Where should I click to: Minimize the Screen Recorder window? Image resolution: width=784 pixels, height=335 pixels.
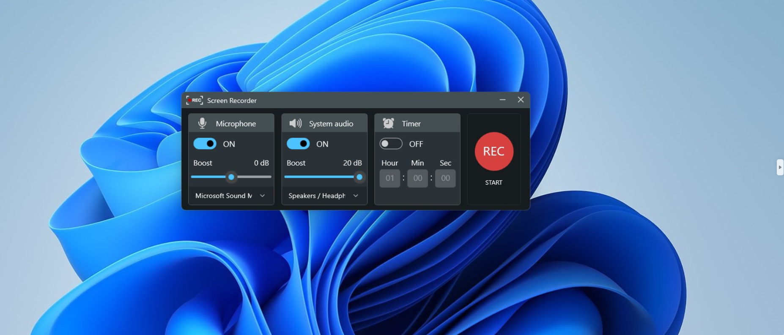coord(502,100)
